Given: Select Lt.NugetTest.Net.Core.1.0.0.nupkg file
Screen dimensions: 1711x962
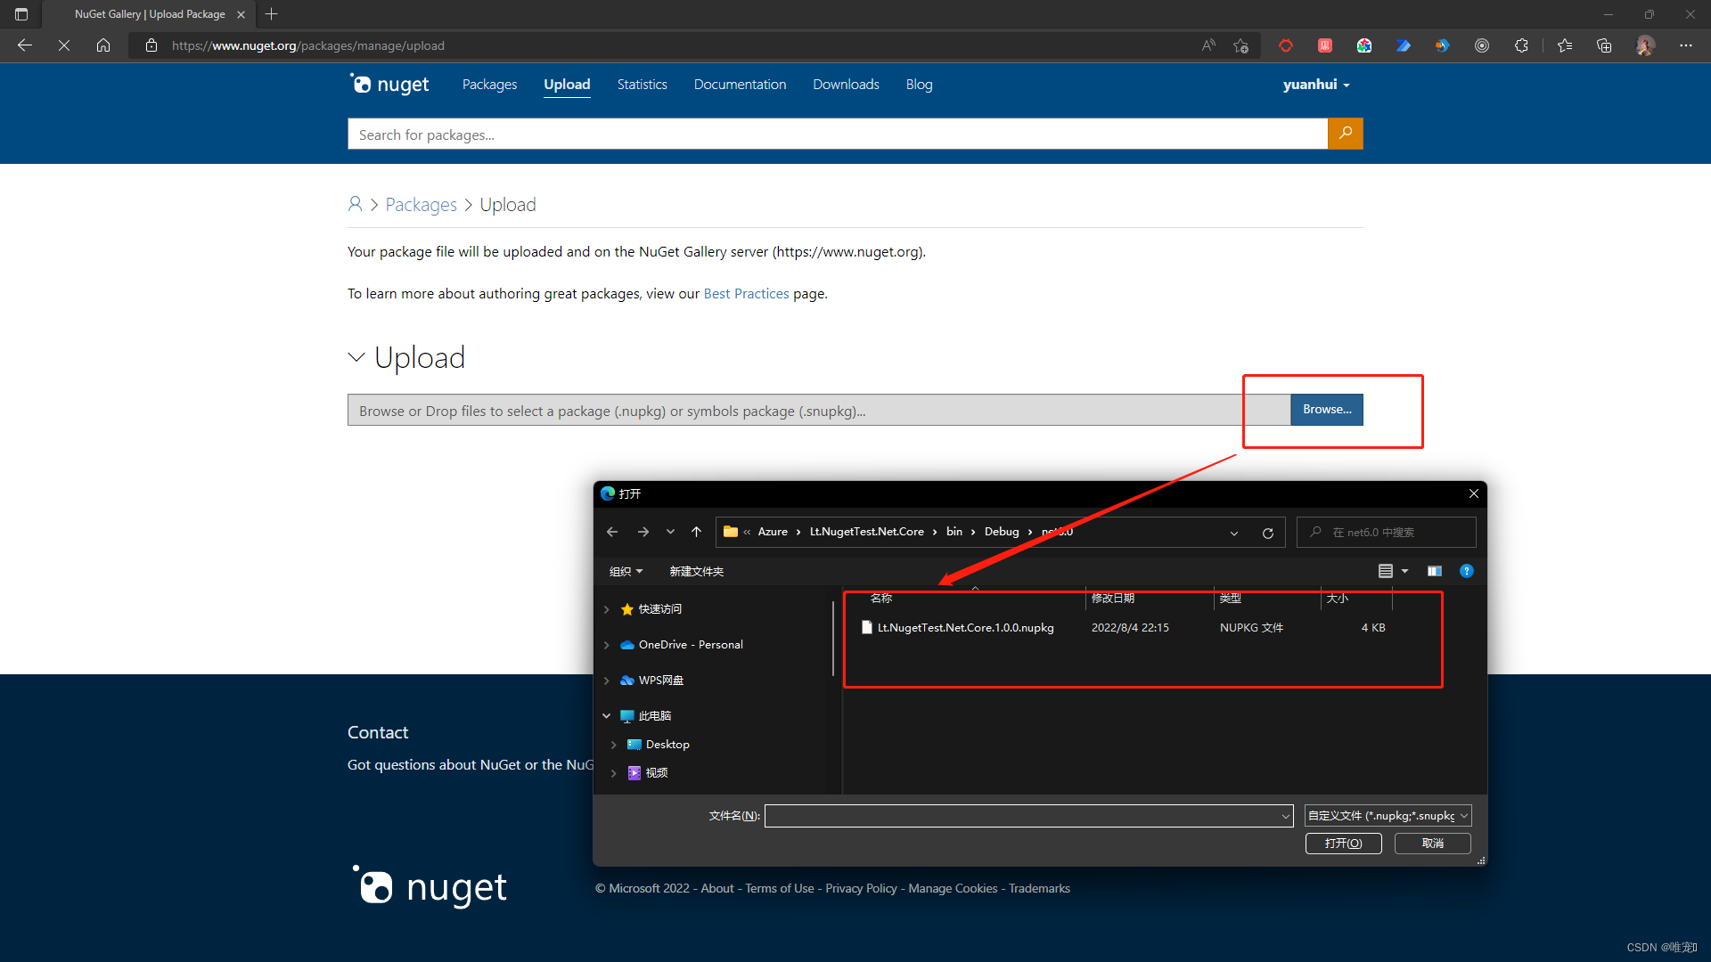Looking at the screenshot, I should 965,628.
